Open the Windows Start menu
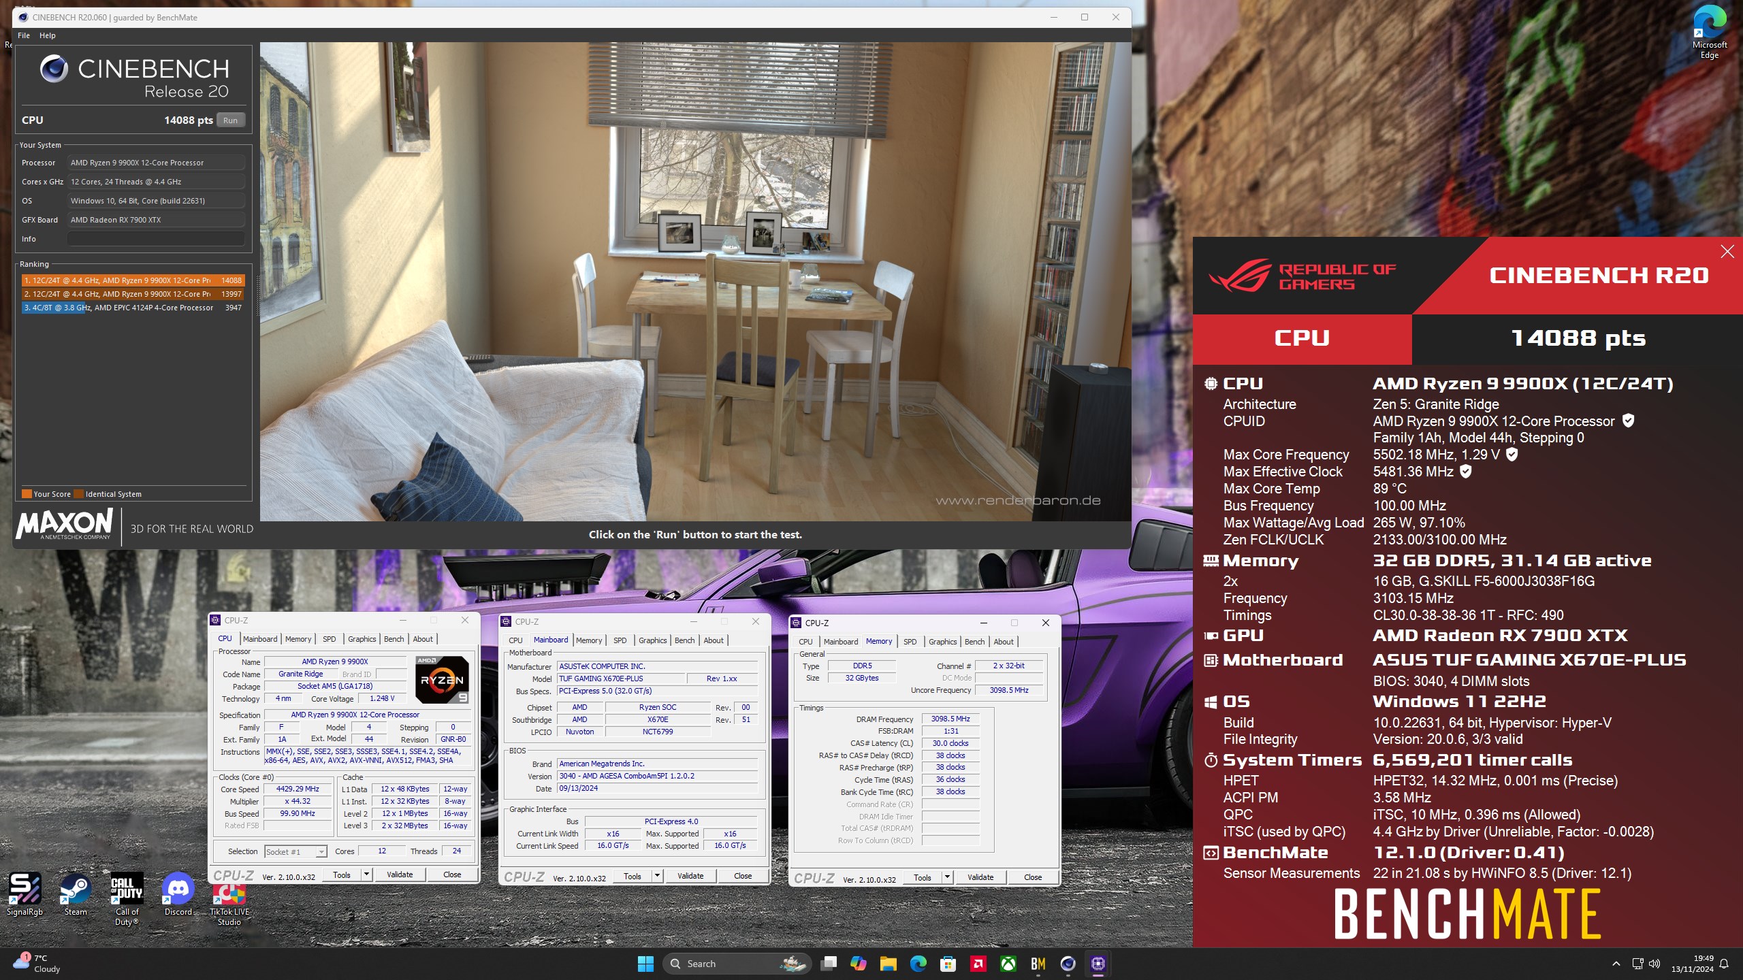The height and width of the screenshot is (980, 1743). click(645, 964)
